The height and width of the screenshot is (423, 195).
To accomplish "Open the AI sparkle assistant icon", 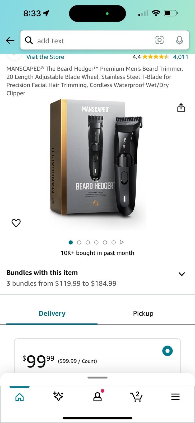I will (58, 397).
